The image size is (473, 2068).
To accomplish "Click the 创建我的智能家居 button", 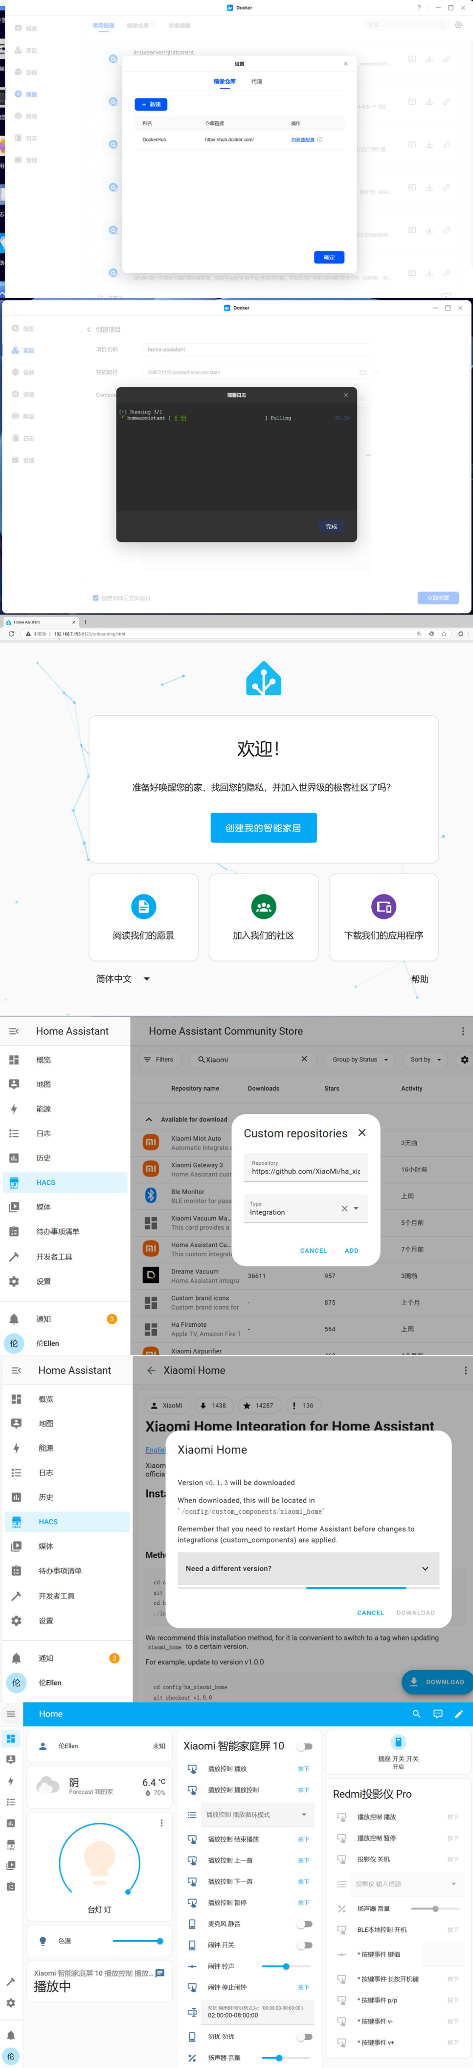I will 264,828.
